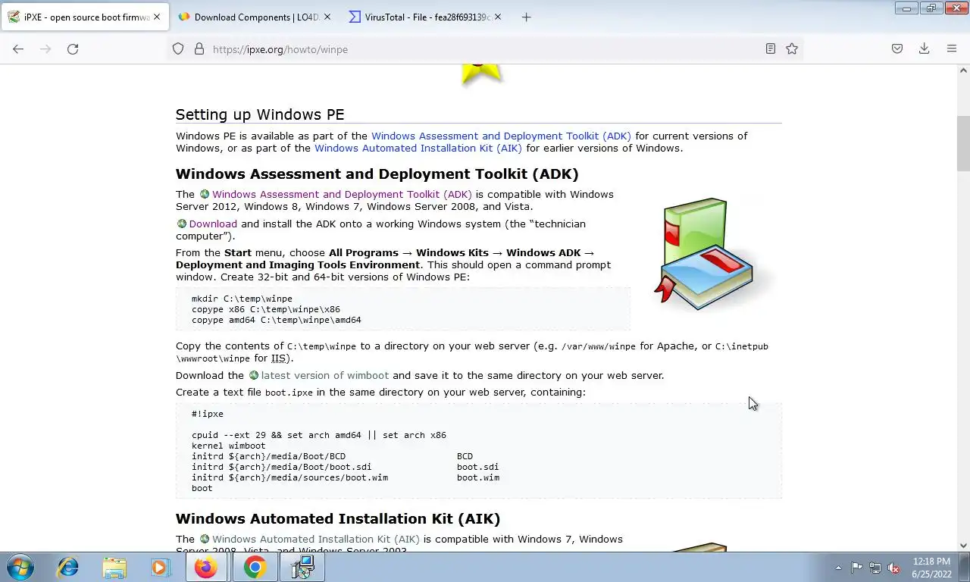Viewport: 970px width, 582px height.
Task: Open Google Chrome from the taskbar
Action: [255, 567]
